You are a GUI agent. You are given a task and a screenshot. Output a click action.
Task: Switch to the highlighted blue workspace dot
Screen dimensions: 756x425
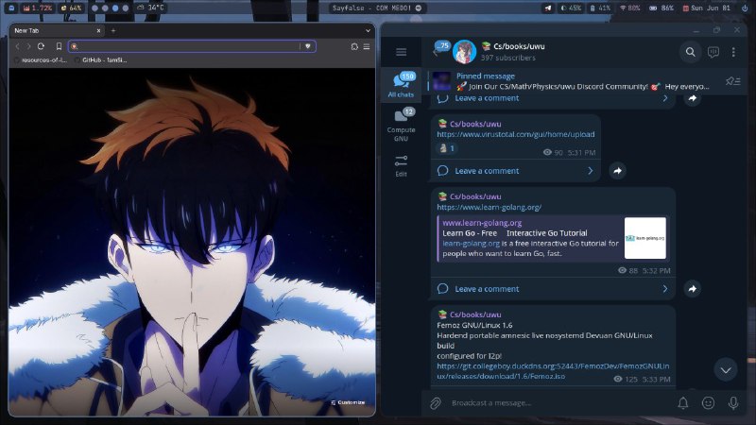click(x=115, y=8)
